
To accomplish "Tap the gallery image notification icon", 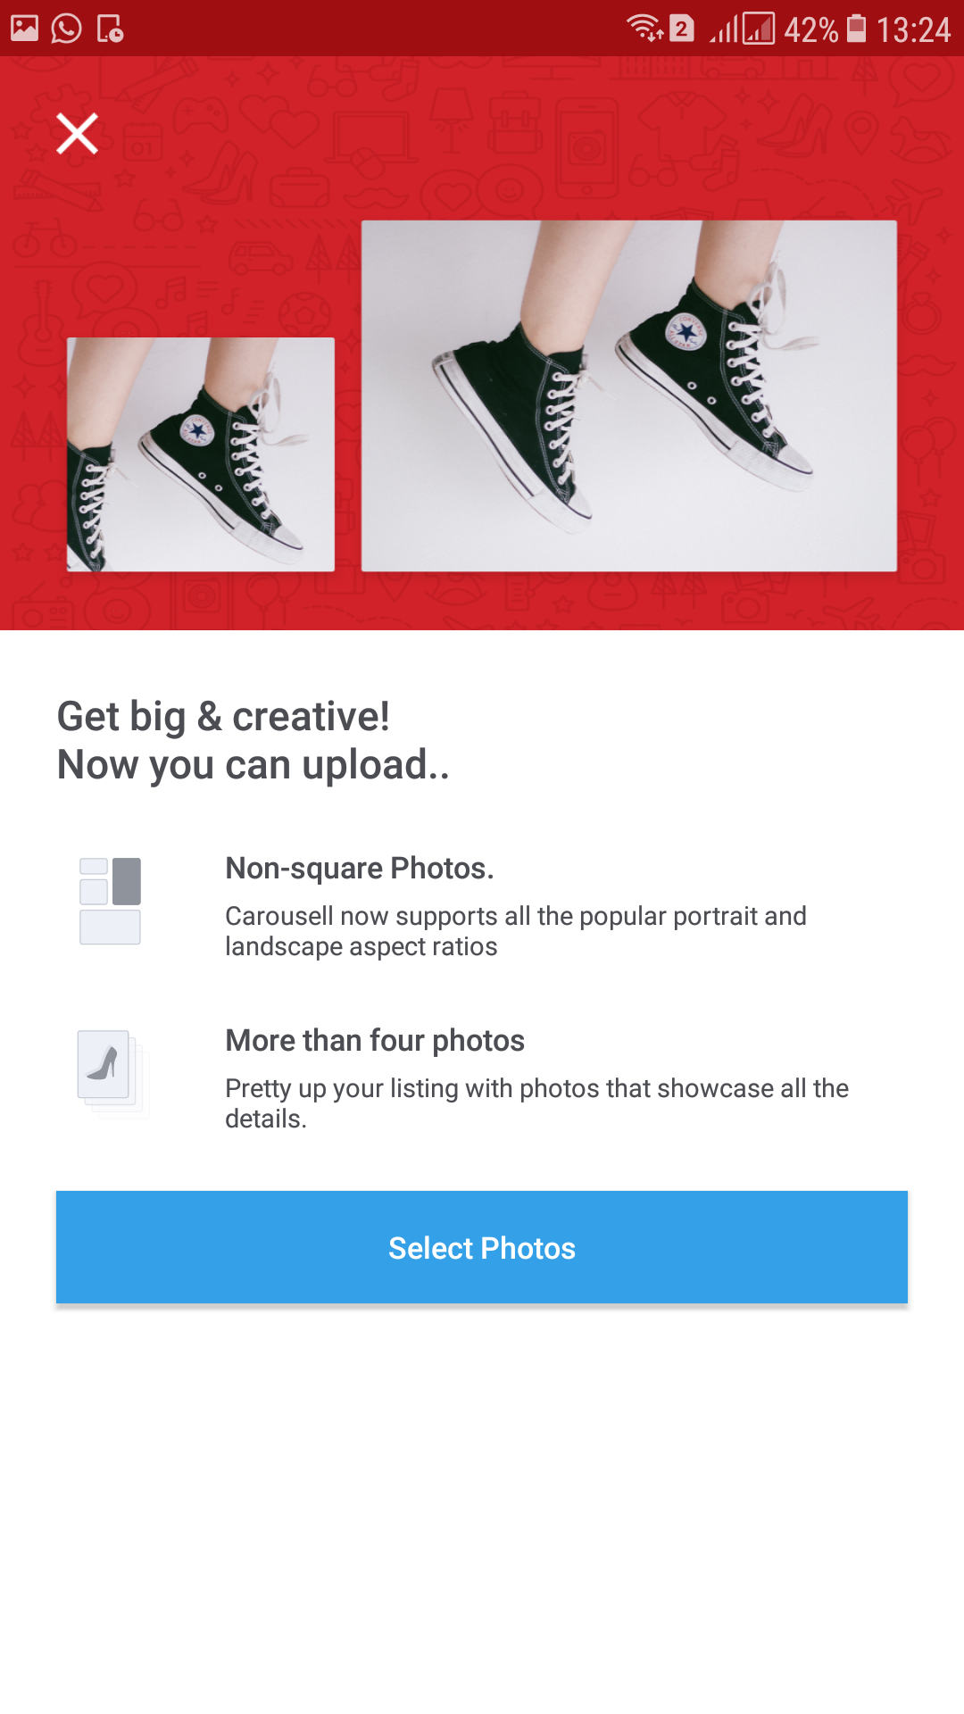I will pos(24,29).
